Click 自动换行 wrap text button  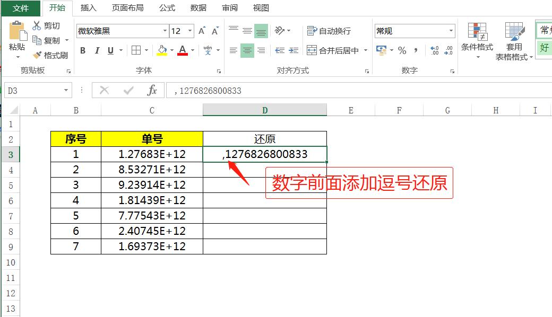(x=329, y=31)
